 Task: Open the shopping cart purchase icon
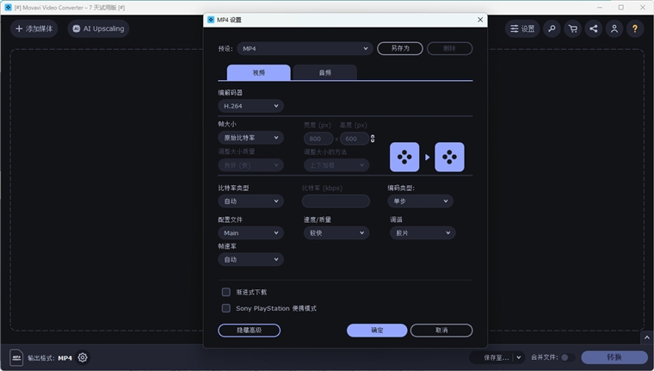pyautogui.click(x=572, y=28)
